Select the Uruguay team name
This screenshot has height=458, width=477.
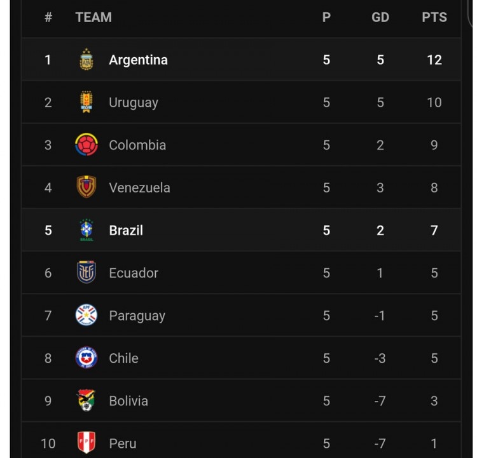[x=134, y=103]
